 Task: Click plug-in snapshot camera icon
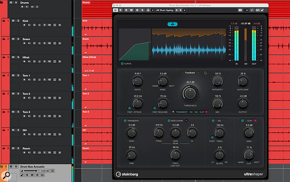240,10
